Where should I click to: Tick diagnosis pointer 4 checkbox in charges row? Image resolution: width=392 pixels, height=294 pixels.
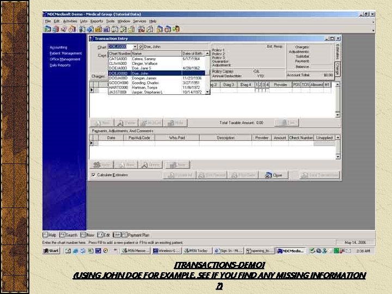[x=267, y=90]
